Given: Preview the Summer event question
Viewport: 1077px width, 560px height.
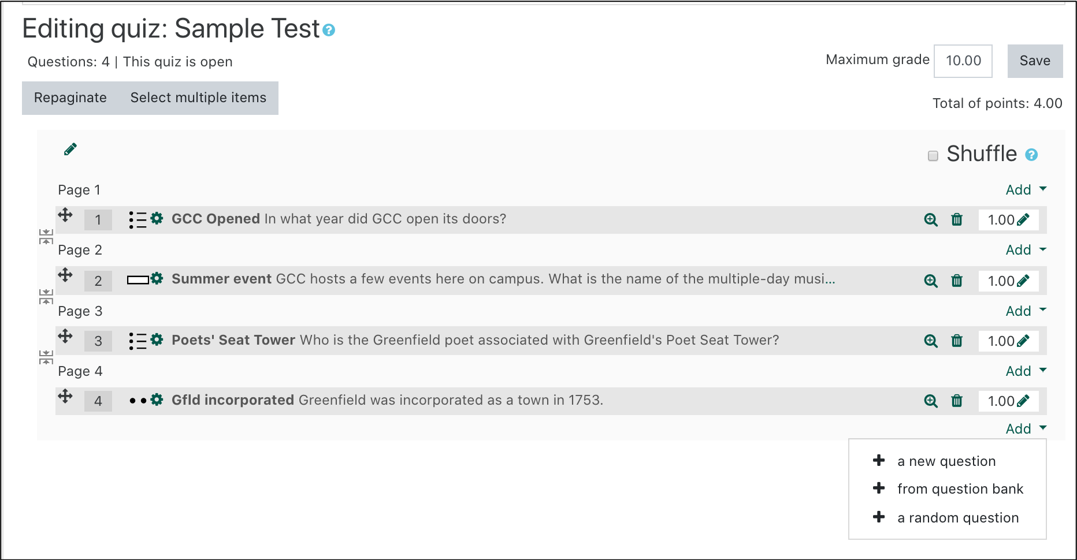Looking at the screenshot, I should pyautogui.click(x=931, y=281).
